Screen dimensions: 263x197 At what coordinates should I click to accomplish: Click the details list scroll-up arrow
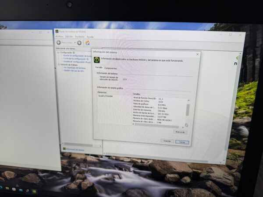tap(188, 100)
